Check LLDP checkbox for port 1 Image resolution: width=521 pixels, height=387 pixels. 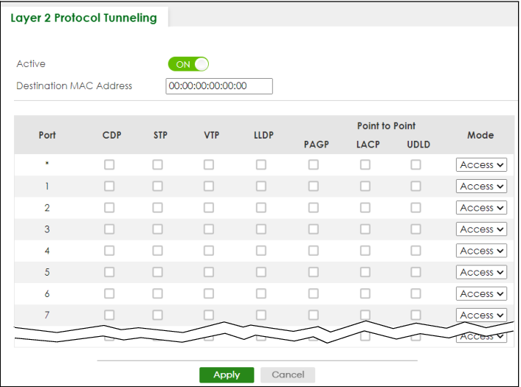(x=261, y=186)
